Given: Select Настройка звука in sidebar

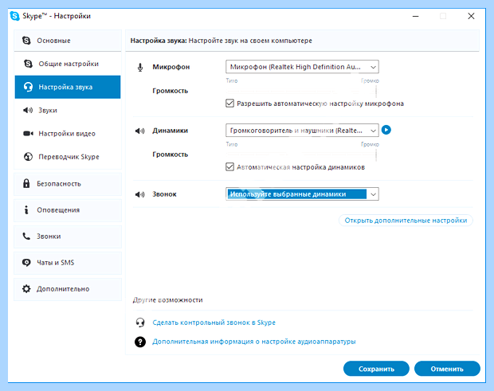Looking at the screenshot, I should 68,87.
